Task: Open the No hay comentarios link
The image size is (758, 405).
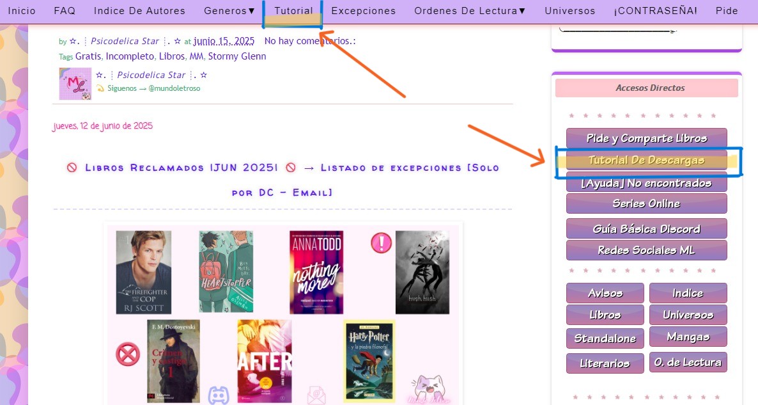Action: click(310, 41)
